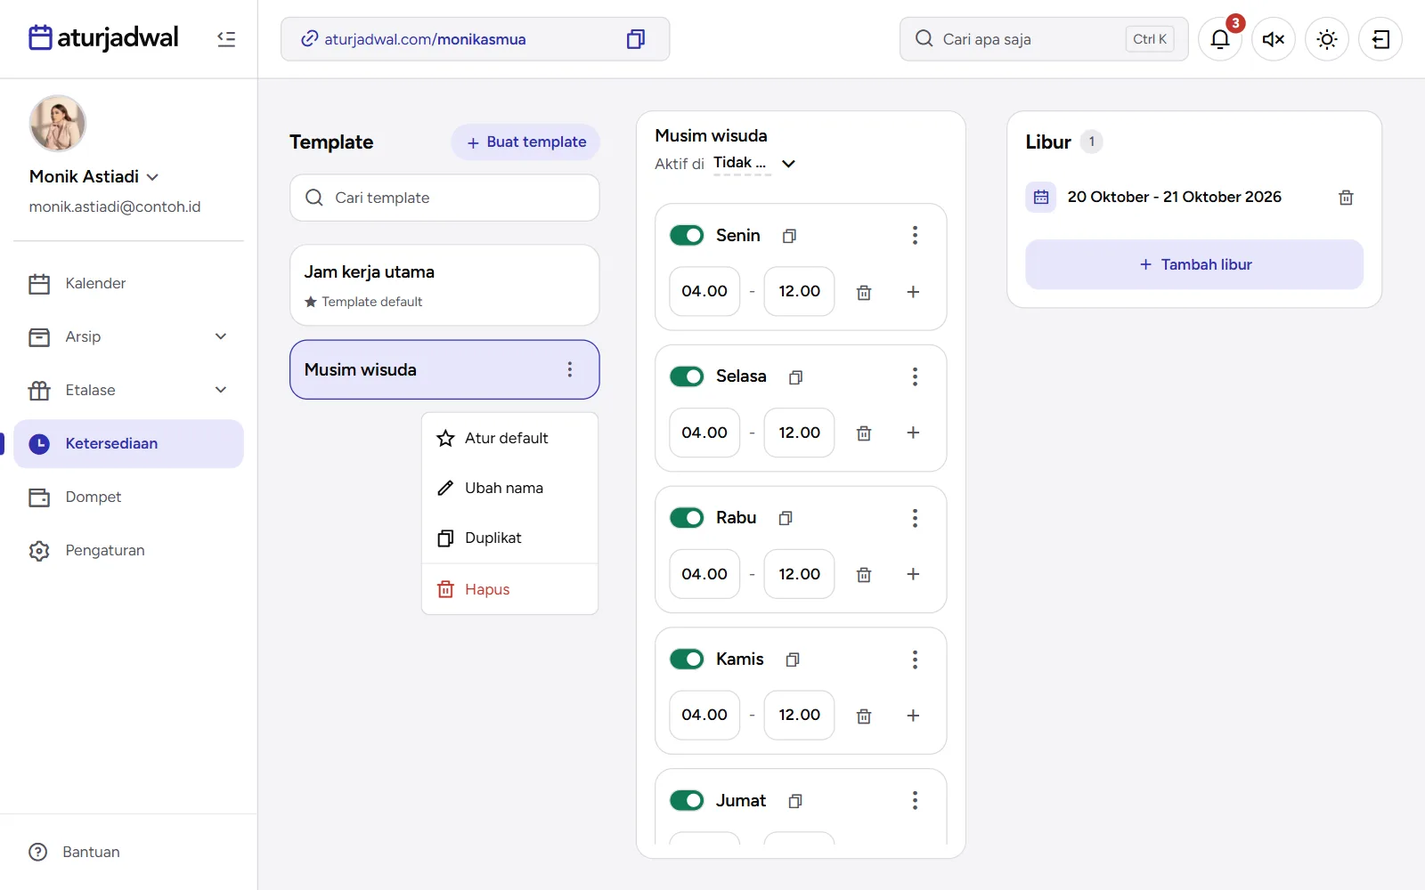This screenshot has height=890, width=1425.
Task: Expand the Etalase sidebar section
Action: tap(221, 390)
